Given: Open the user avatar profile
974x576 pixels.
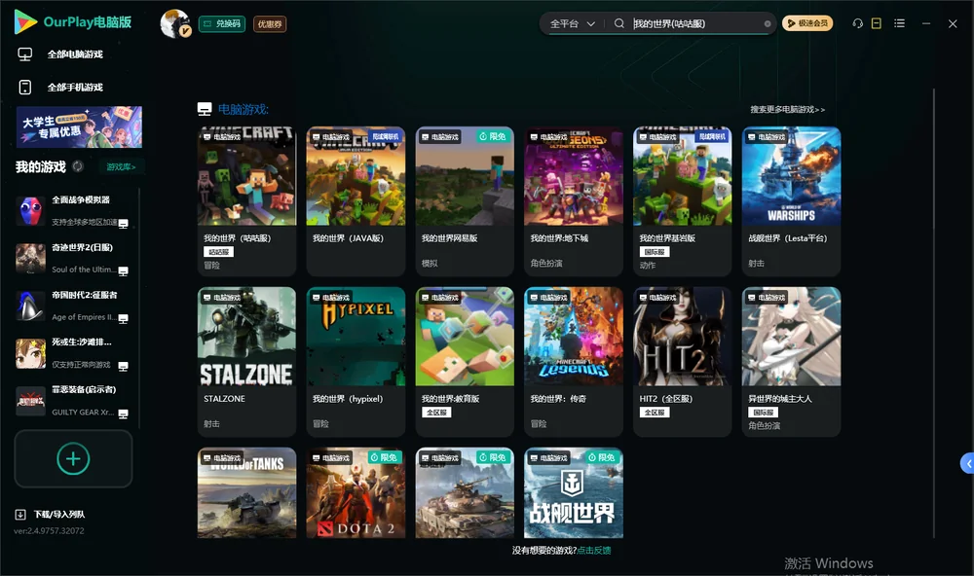Looking at the screenshot, I should click(x=175, y=23).
